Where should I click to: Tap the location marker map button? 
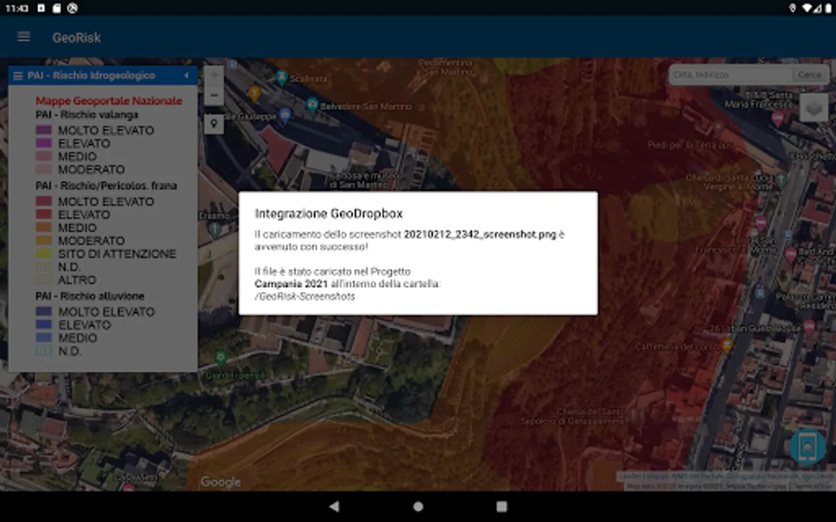click(214, 124)
